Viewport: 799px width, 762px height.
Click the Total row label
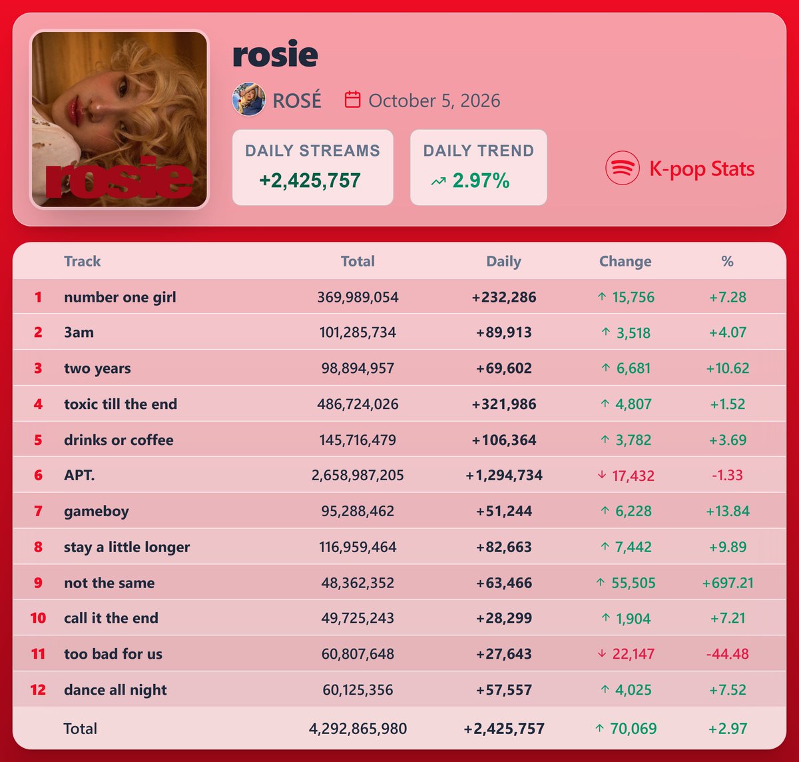click(x=80, y=729)
